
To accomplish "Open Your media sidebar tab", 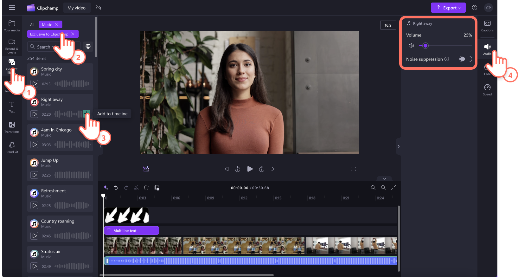I will pyautogui.click(x=12, y=26).
